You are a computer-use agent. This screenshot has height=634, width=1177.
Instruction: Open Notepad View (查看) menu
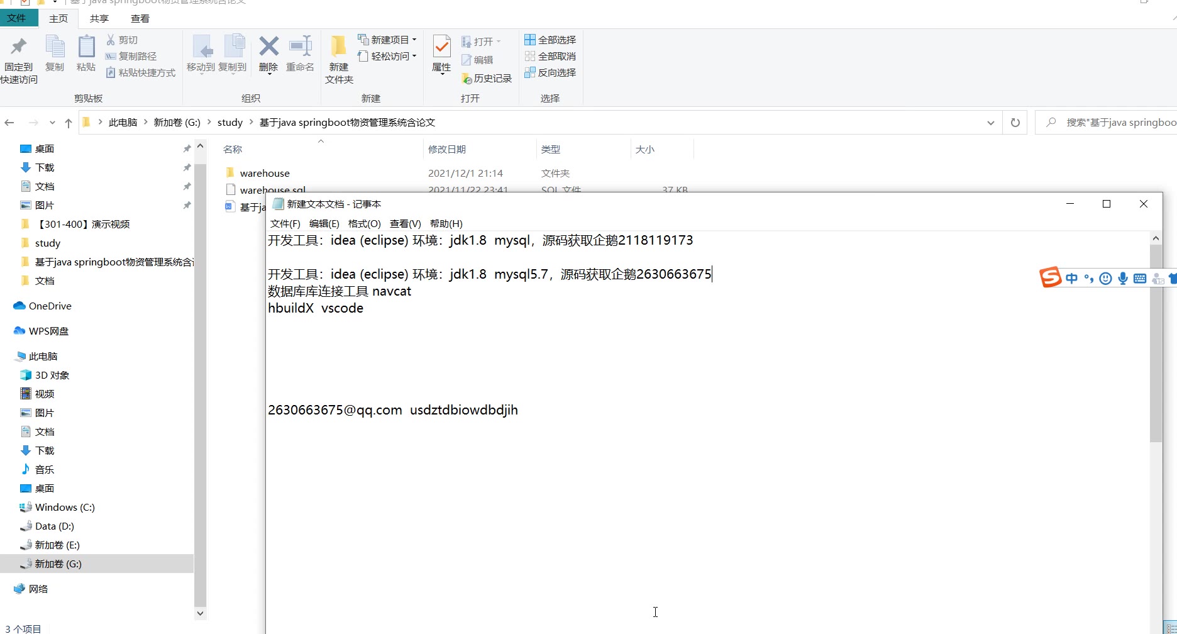click(406, 223)
